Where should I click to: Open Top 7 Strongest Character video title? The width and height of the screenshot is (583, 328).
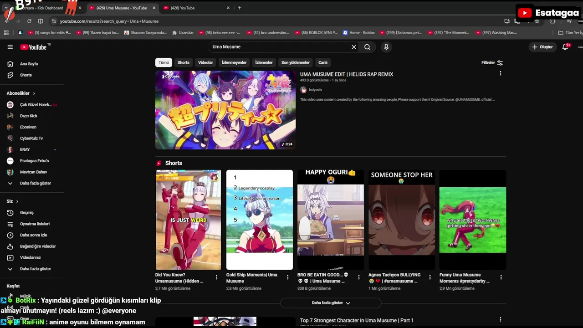click(357, 320)
